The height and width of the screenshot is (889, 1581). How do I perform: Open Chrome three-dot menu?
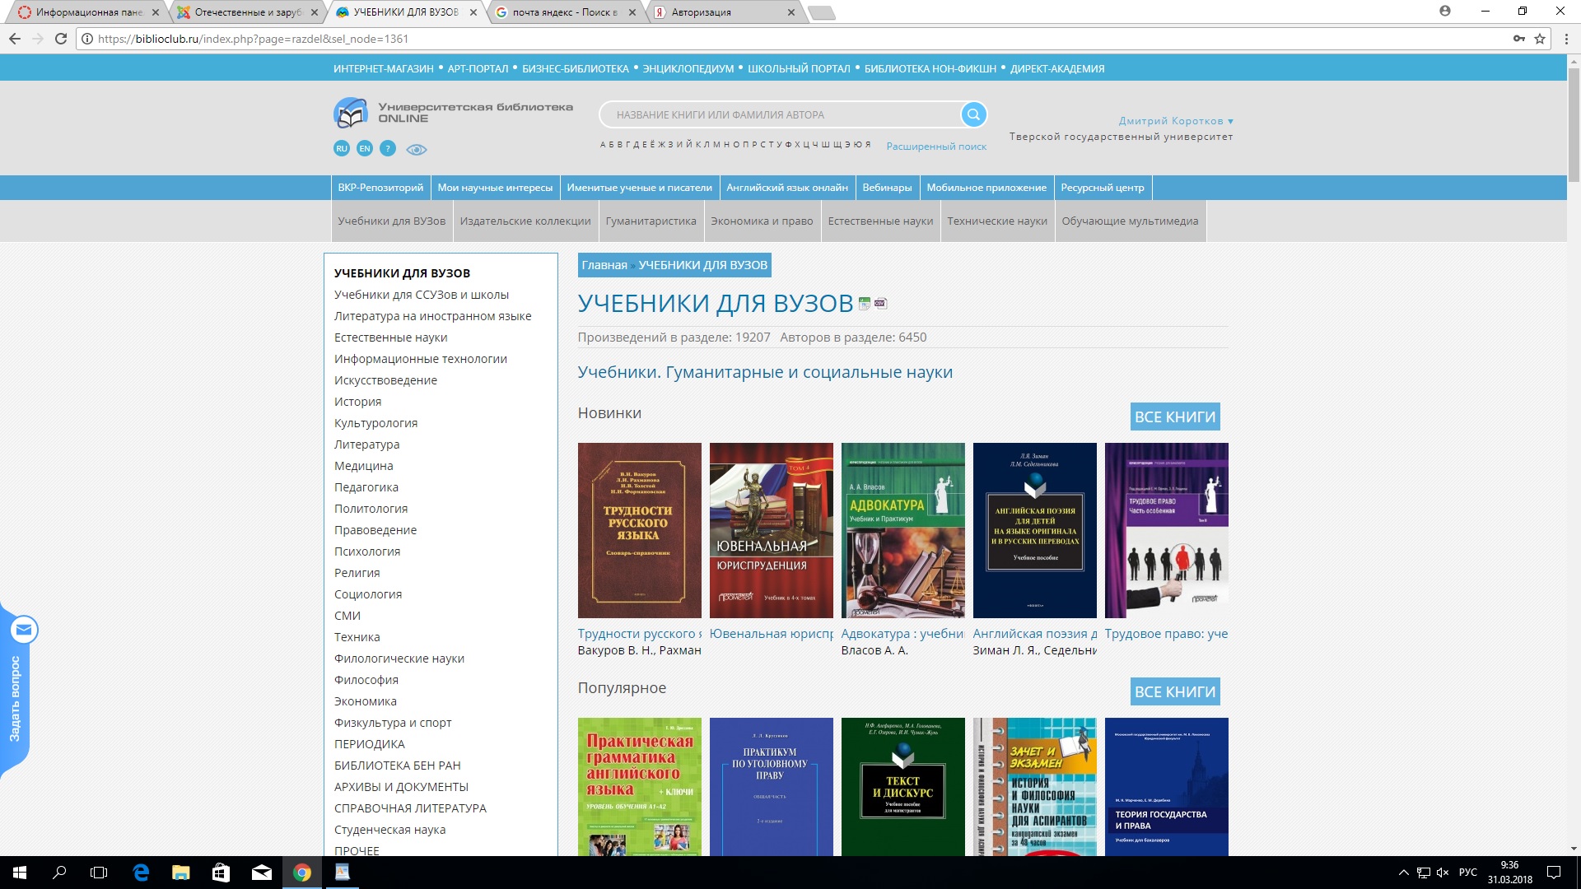(x=1566, y=39)
